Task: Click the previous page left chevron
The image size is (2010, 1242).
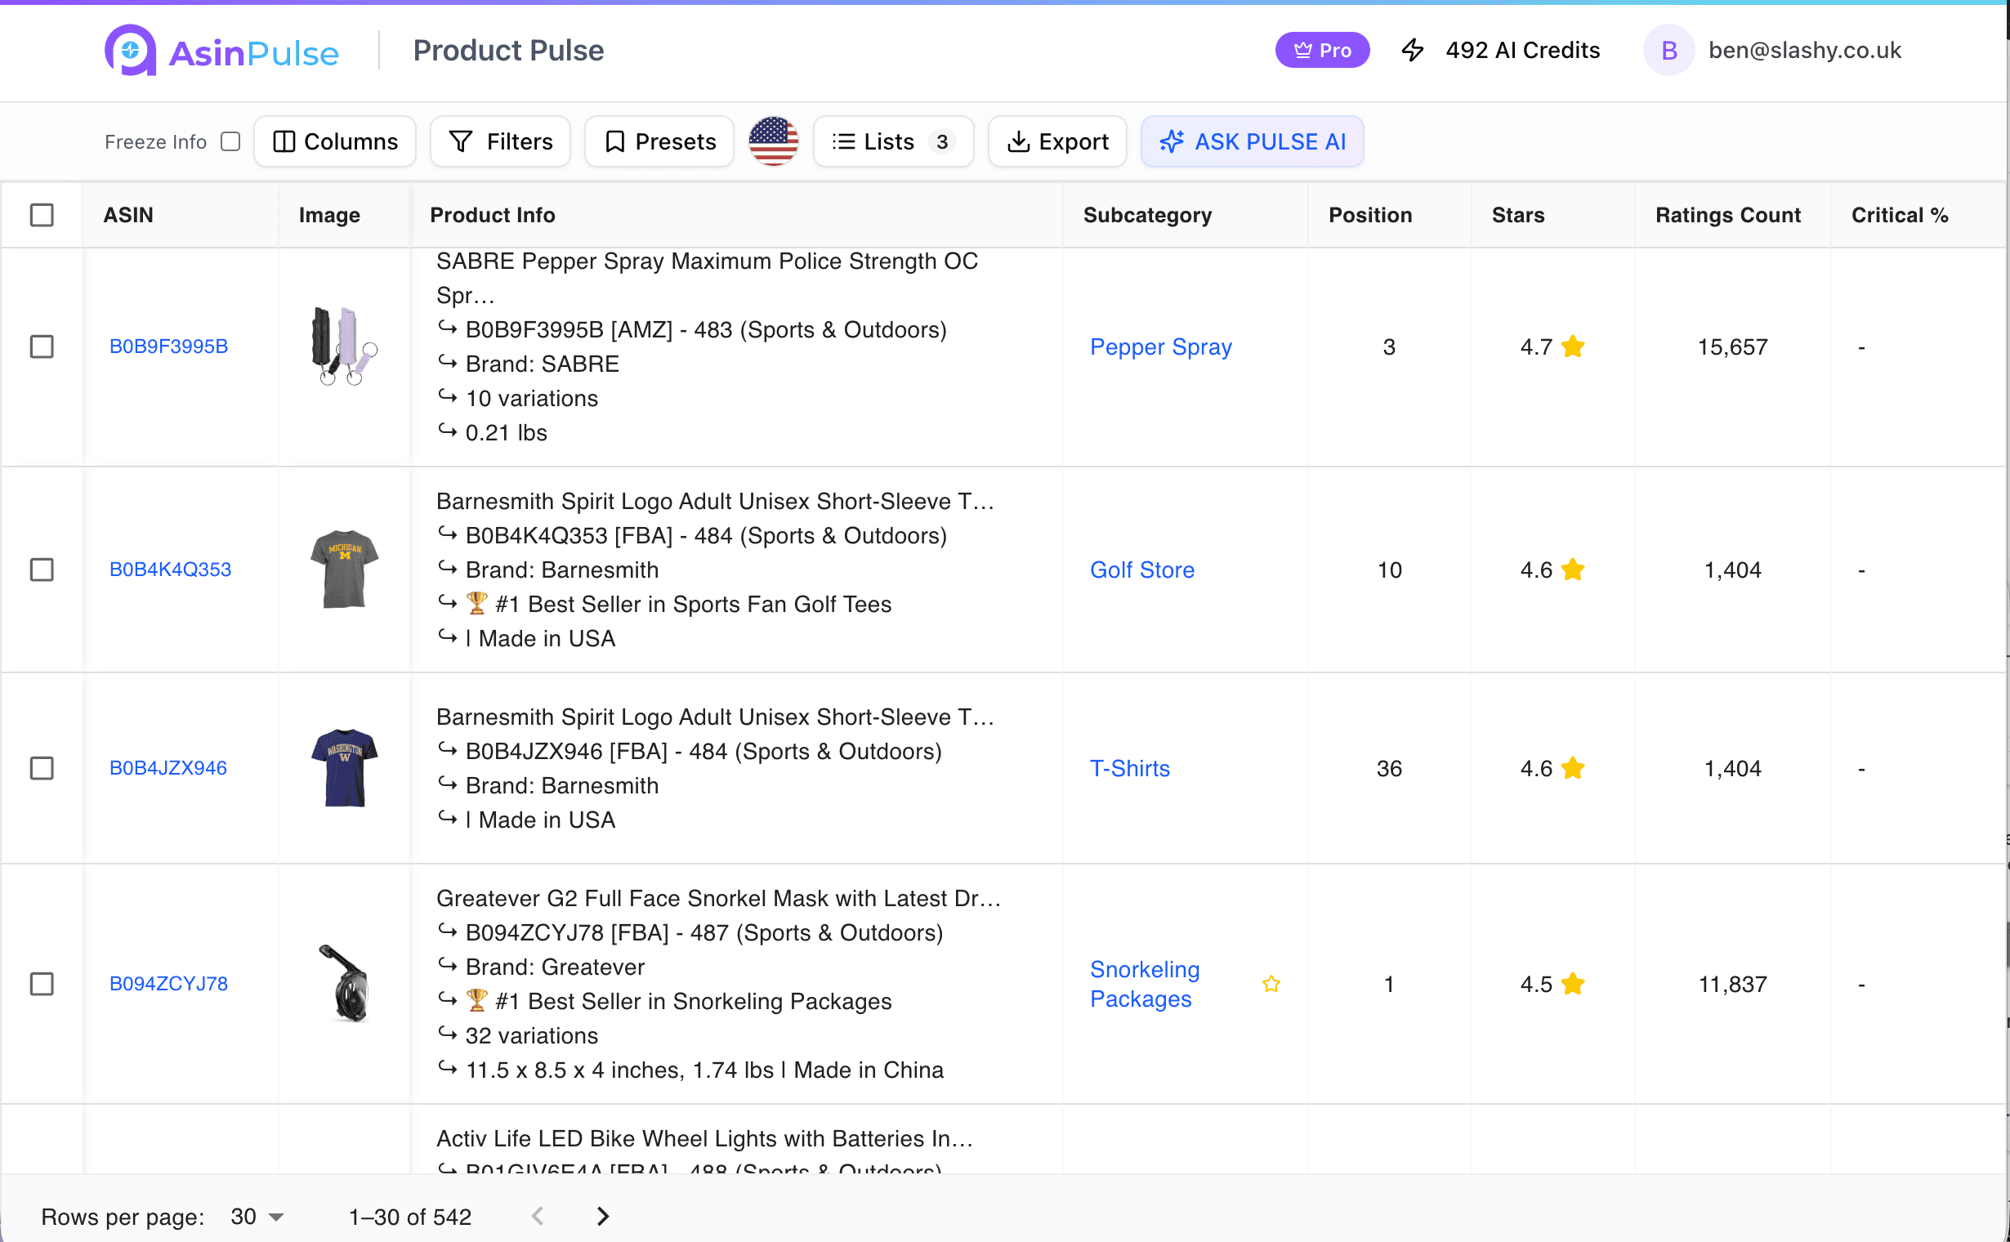Action: coord(538,1216)
